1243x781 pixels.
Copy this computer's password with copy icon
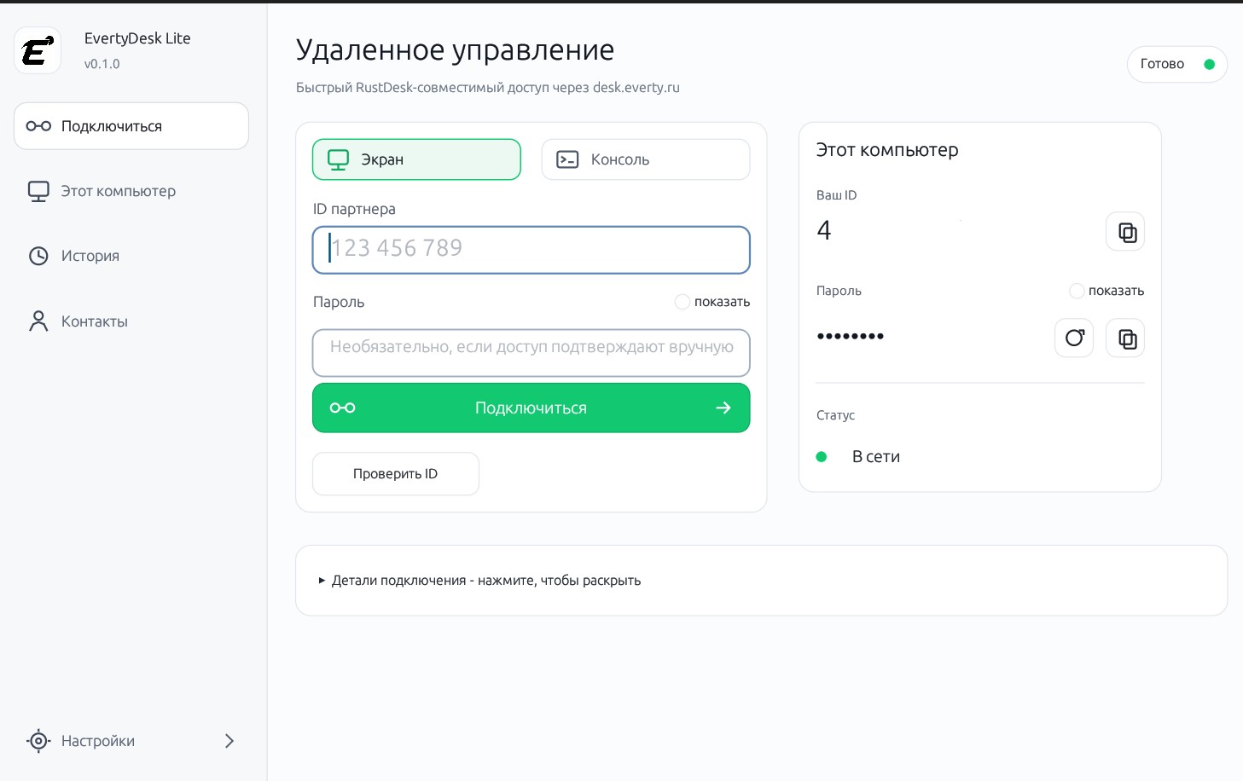pyautogui.click(x=1125, y=338)
